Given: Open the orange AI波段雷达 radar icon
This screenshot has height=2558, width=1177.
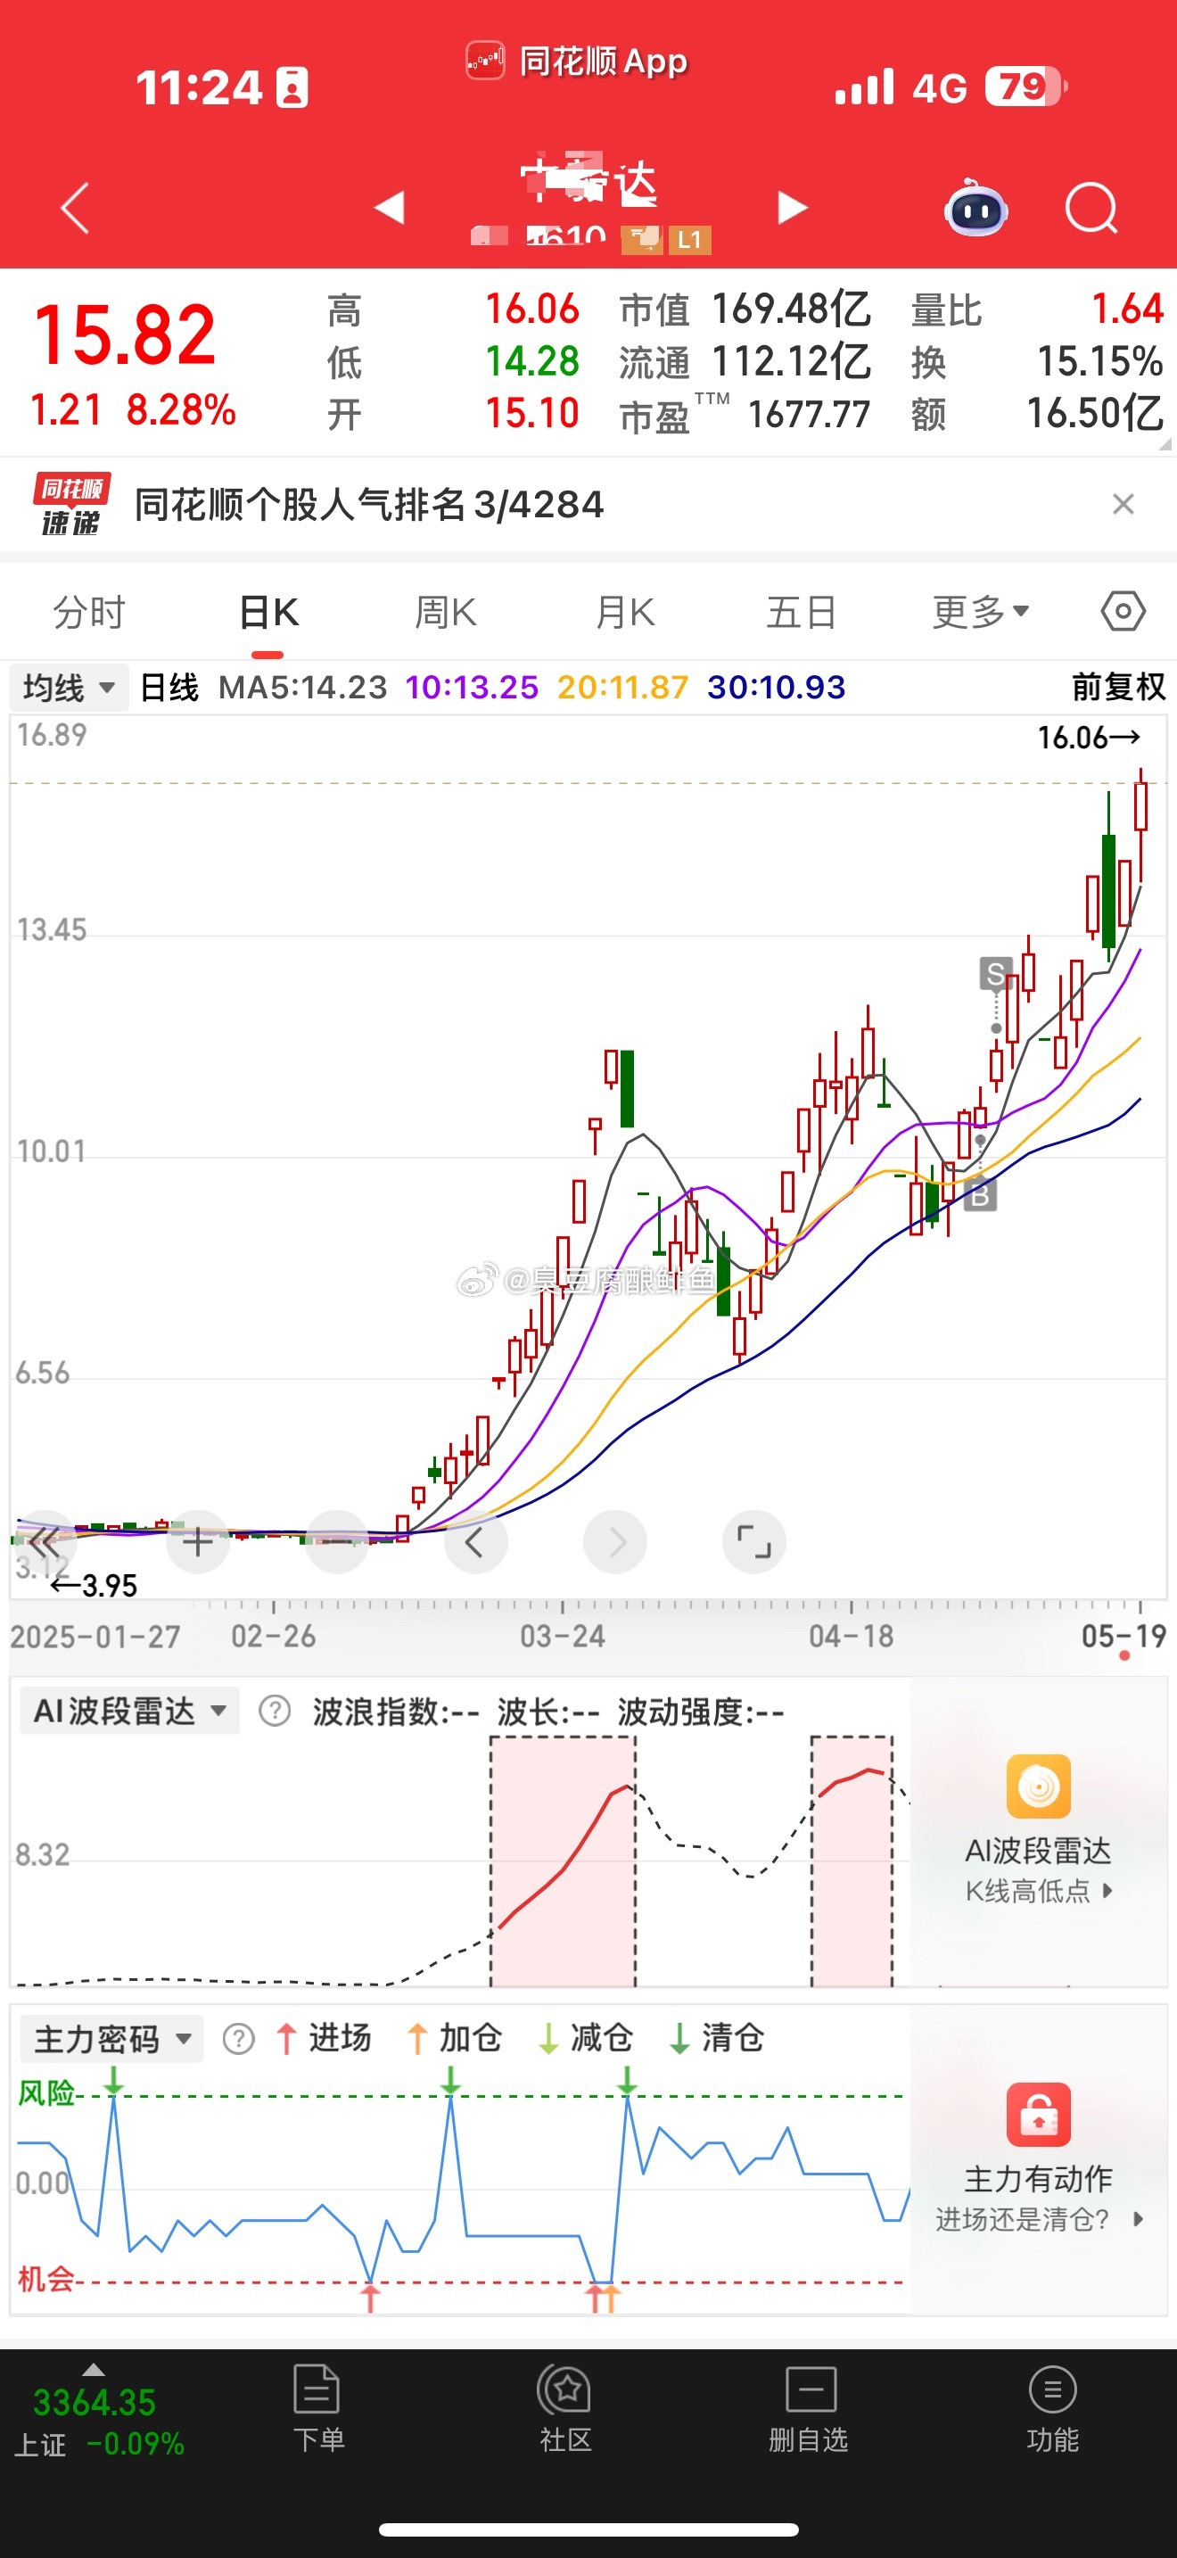Looking at the screenshot, I should click(x=1038, y=1786).
